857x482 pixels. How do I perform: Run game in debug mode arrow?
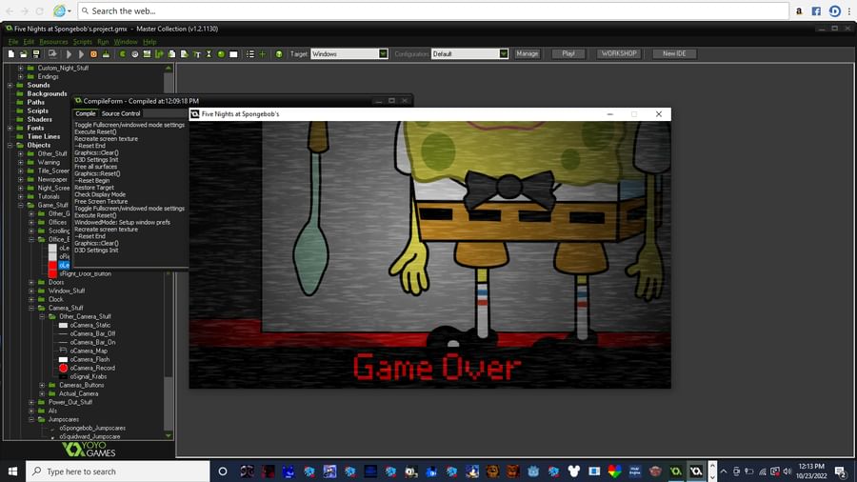point(81,54)
